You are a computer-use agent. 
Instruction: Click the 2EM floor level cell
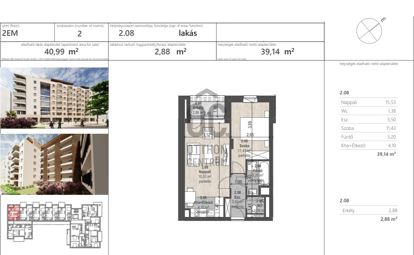(x=10, y=33)
